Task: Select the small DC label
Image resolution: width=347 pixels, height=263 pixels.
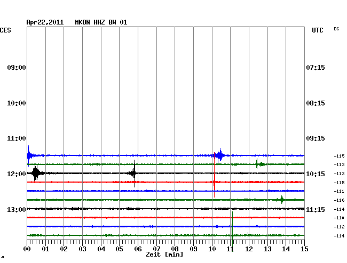Action: (x=336, y=29)
